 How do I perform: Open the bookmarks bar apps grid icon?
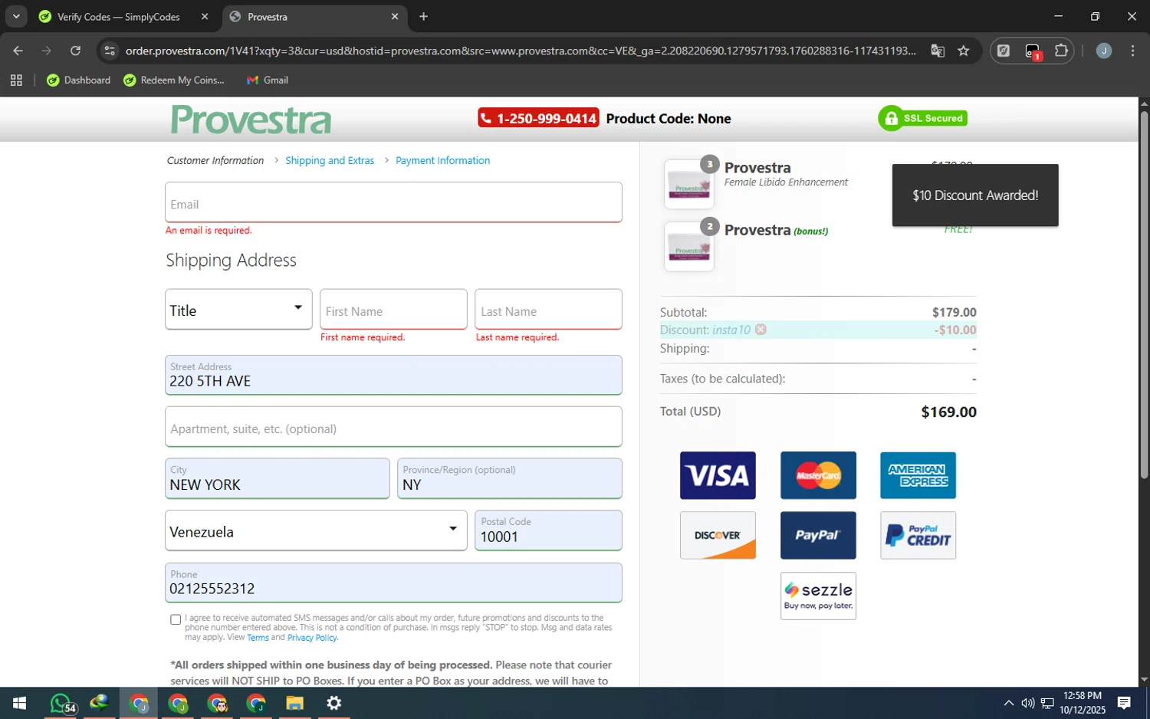16,80
